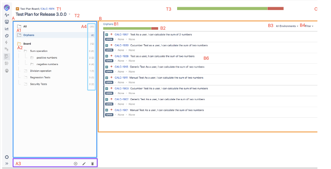The image size is (331, 169).
Task: Open the activity pulse icon in sidebar
Action: 7,15
